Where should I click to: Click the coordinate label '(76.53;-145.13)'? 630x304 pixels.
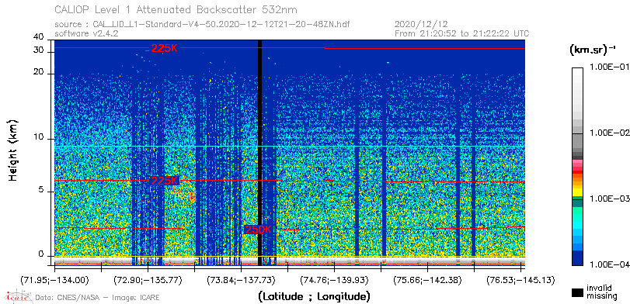520,280
